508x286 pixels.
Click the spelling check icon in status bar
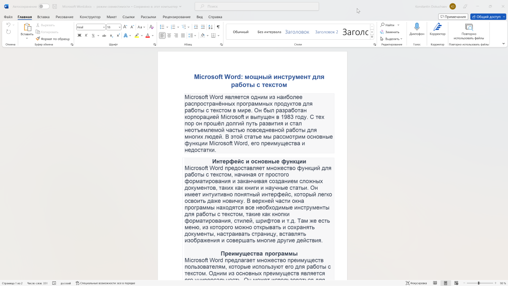tap(54, 283)
